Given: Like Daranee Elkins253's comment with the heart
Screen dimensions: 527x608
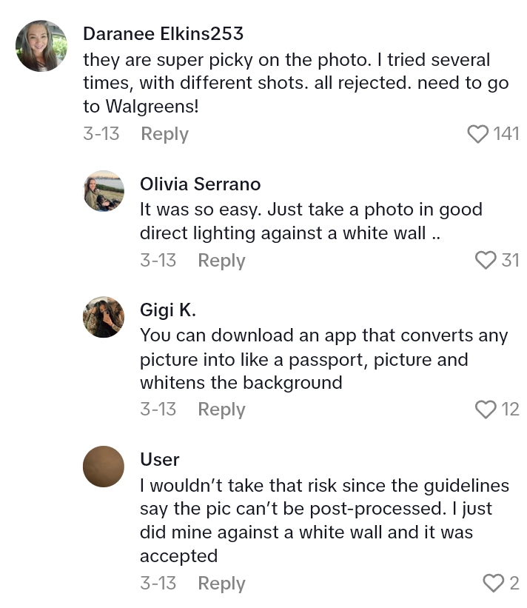Looking at the screenshot, I should pyautogui.click(x=479, y=134).
